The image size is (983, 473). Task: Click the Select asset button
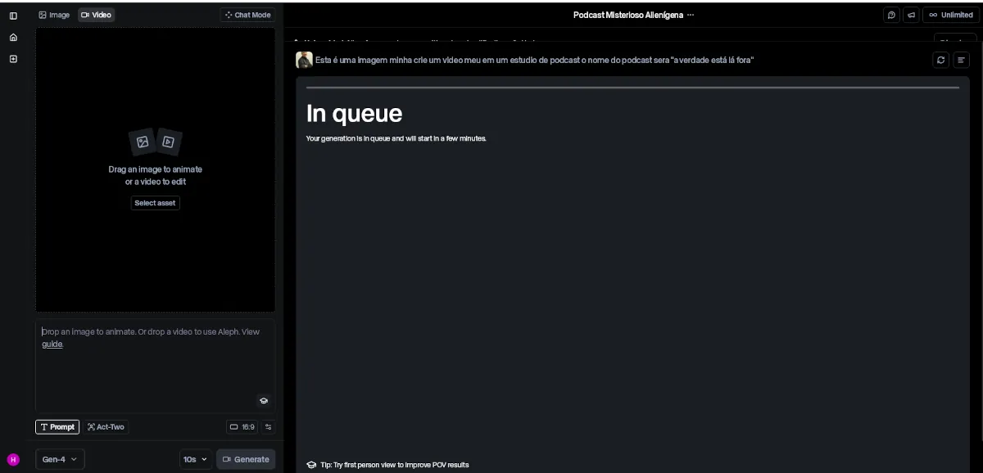[x=155, y=203]
